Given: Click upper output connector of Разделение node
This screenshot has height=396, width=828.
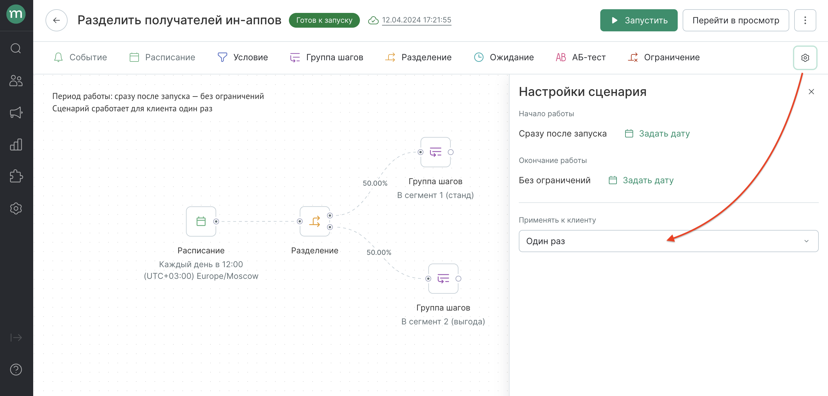Looking at the screenshot, I should (330, 216).
